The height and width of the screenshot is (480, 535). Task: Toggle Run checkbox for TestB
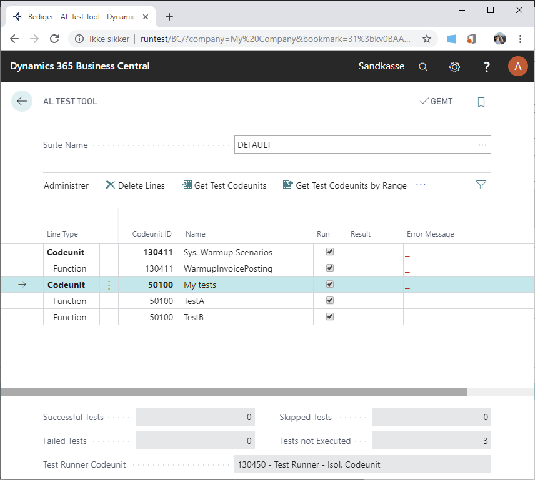pyautogui.click(x=330, y=316)
